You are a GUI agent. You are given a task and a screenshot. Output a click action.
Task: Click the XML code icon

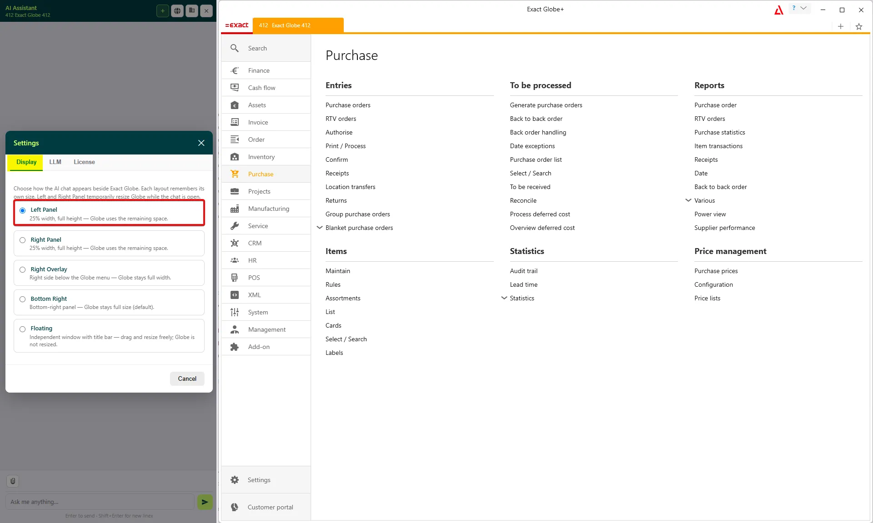pyautogui.click(x=235, y=295)
